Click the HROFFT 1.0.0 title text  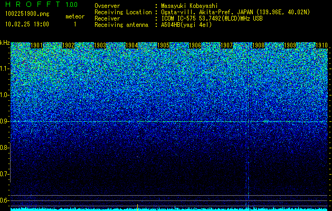pyautogui.click(x=41, y=4)
